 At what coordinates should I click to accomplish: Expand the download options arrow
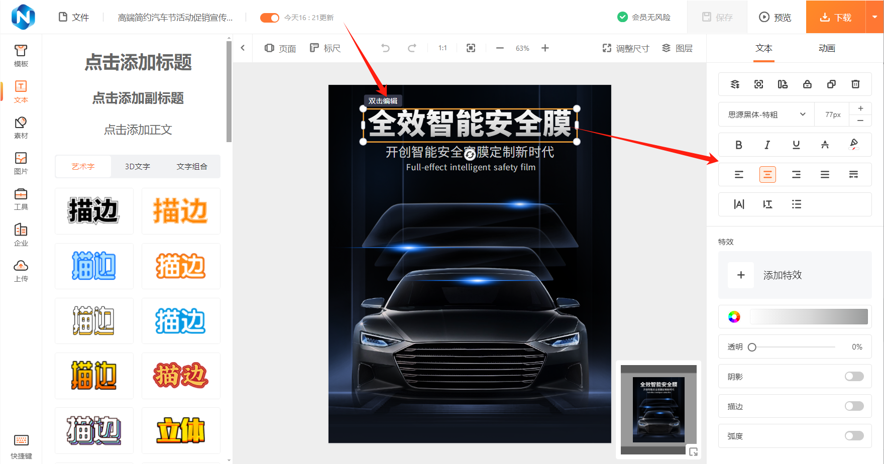point(874,17)
